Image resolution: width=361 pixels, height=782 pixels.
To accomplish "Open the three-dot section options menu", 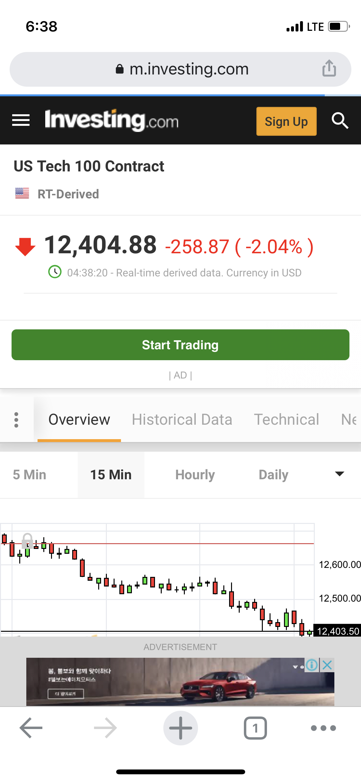I will pyautogui.click(x=16, y=420).
